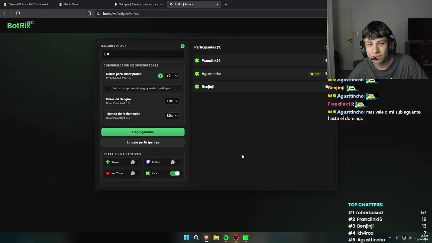Click the microphone icon in system tray
Image resolution: width=432 pixels, height=243 pixels.
pos(397,238)
